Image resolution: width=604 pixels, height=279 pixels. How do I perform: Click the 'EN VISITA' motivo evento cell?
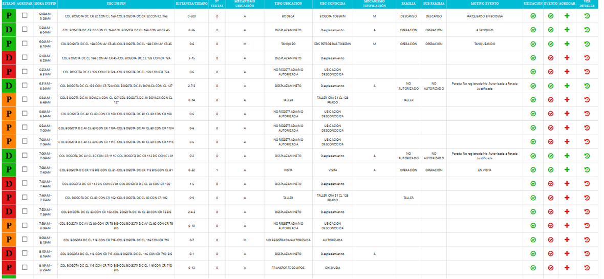tap(485, 169)
